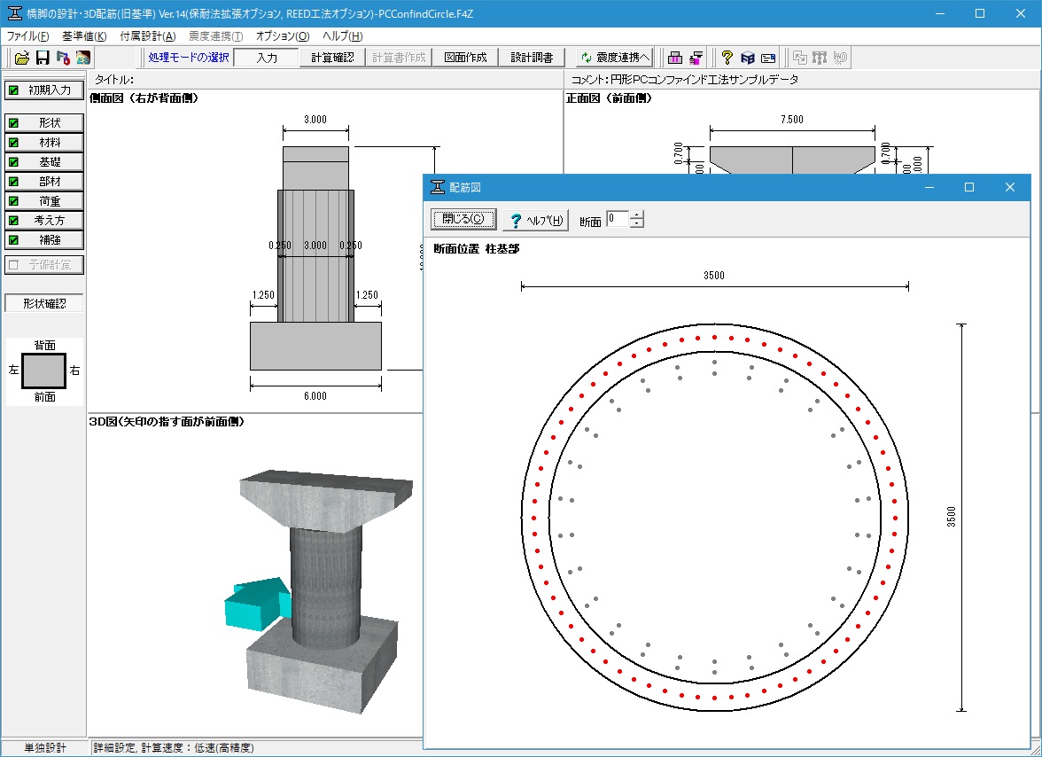The width and height of the screenshot is (1042, 757).
Task: Click status bar 詳細設定 計算速度 text
Action: (x=174, y=748)
